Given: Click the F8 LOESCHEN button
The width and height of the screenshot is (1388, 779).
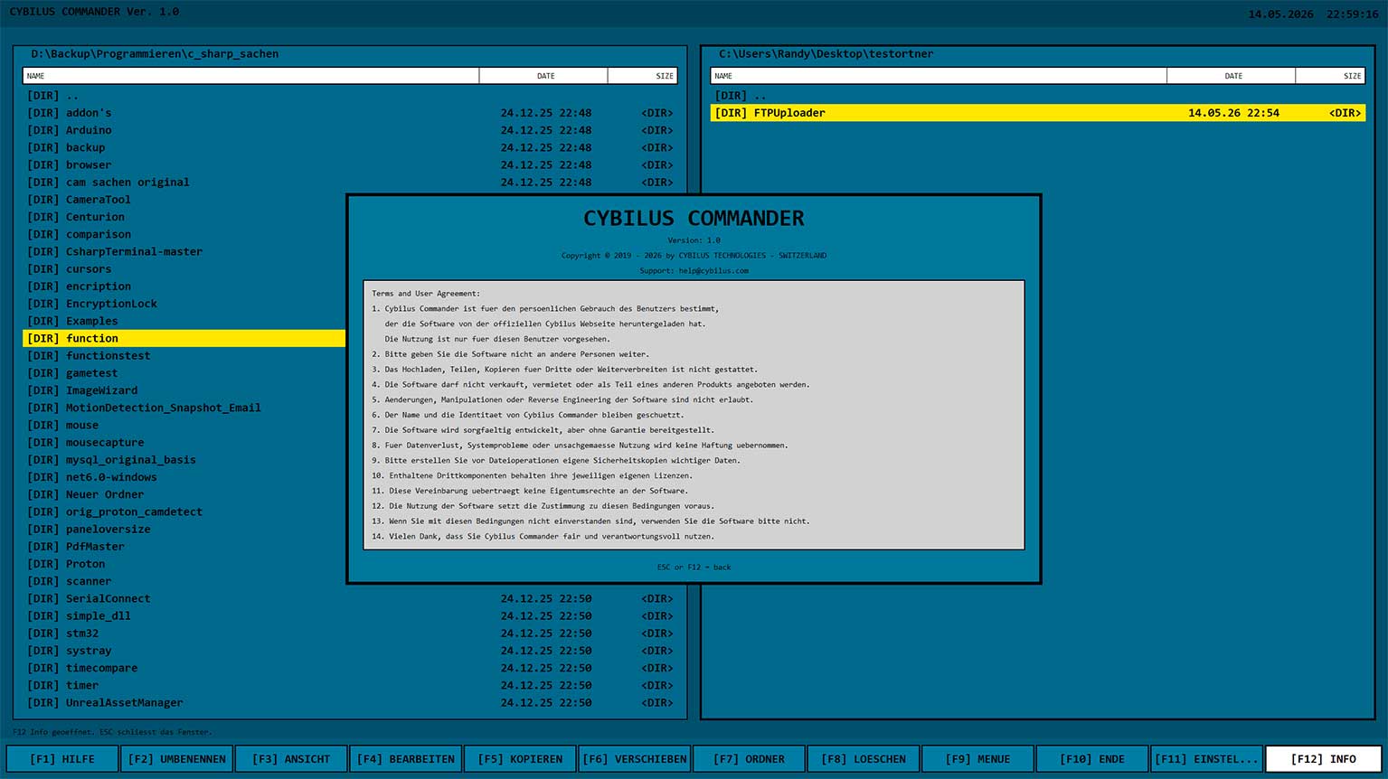Looking at the screenshot, I should (864, 759).
